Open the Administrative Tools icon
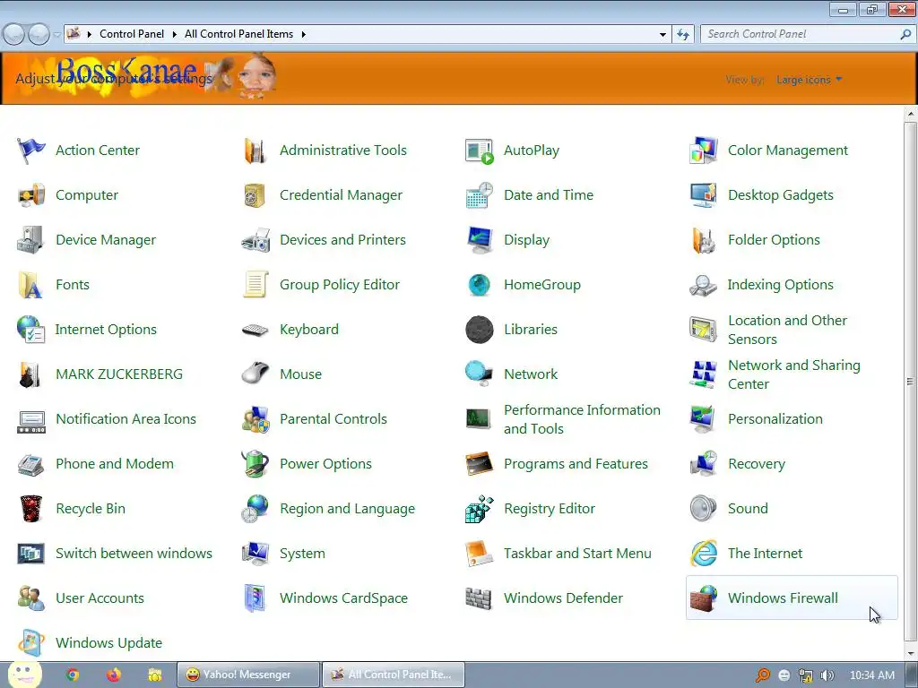This screenshot has height=688, width=918. [255, 150]
